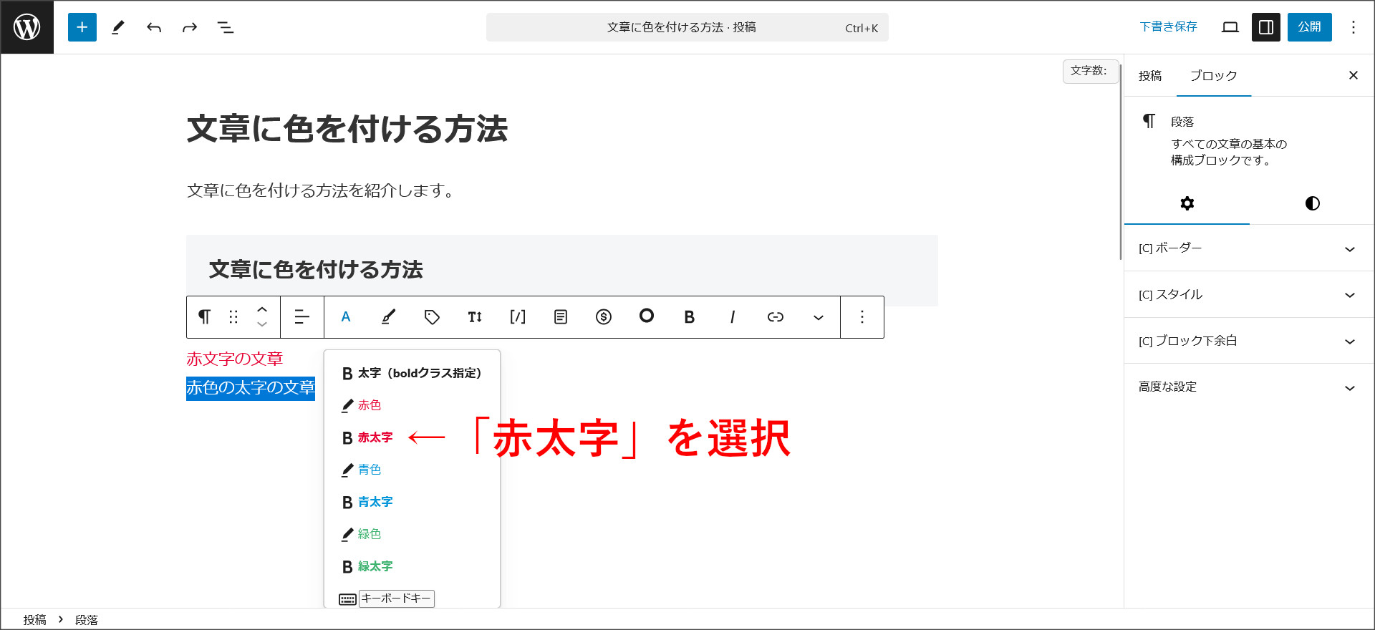Open the block inserter plus button
Viewport: 1375px width, 630px height.
[82, 27]
